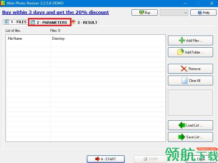The height and width of the screenshot is (163, 218).
Task: Click the Add Files button
Action: click(190, 41)
